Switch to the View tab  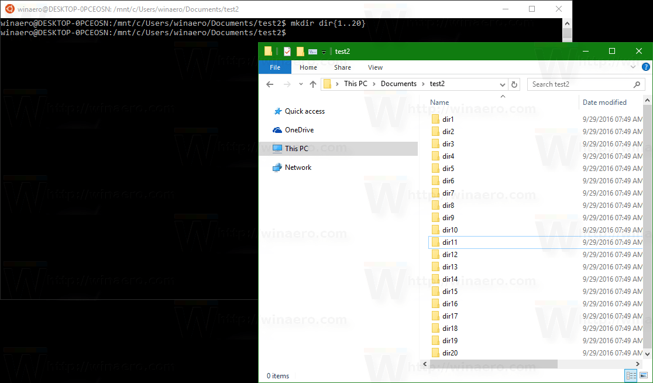(x=375, y=67)
